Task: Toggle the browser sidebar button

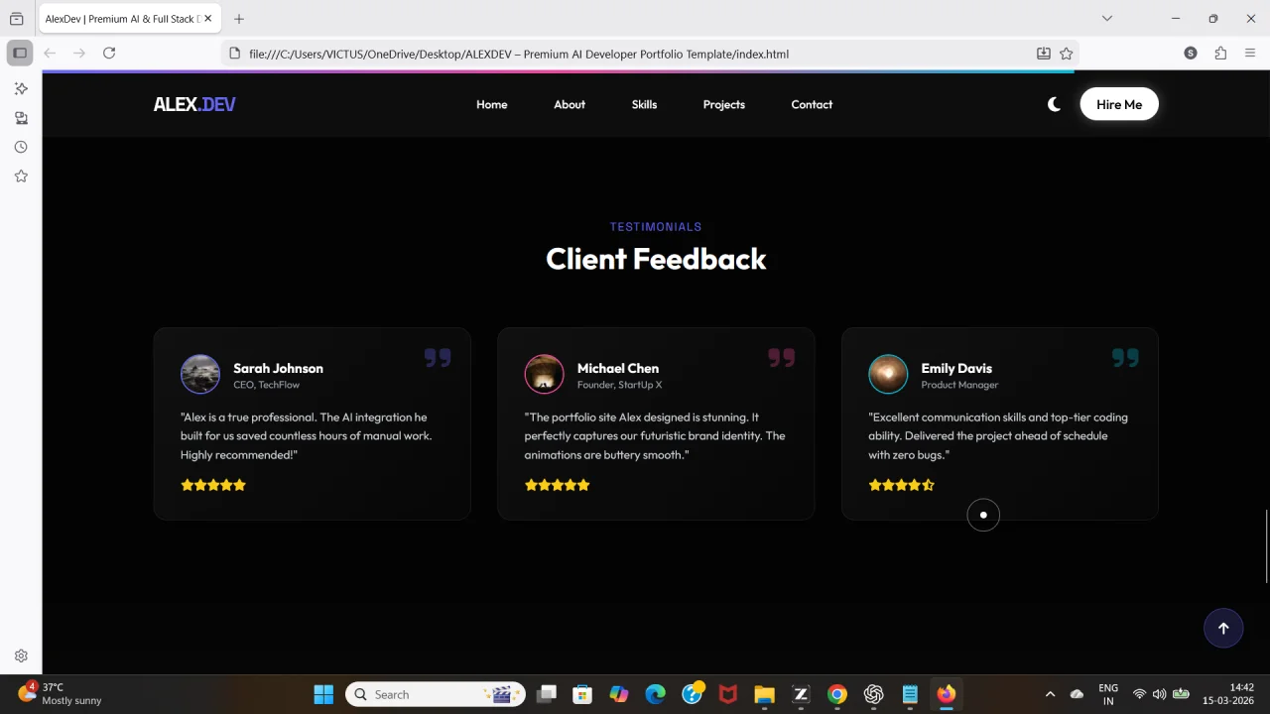Action: (x=19, y=53)
